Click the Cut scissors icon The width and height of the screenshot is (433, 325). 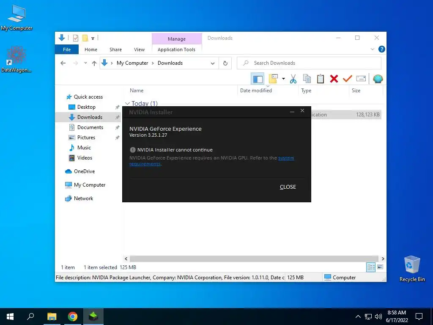coord(293,79)
